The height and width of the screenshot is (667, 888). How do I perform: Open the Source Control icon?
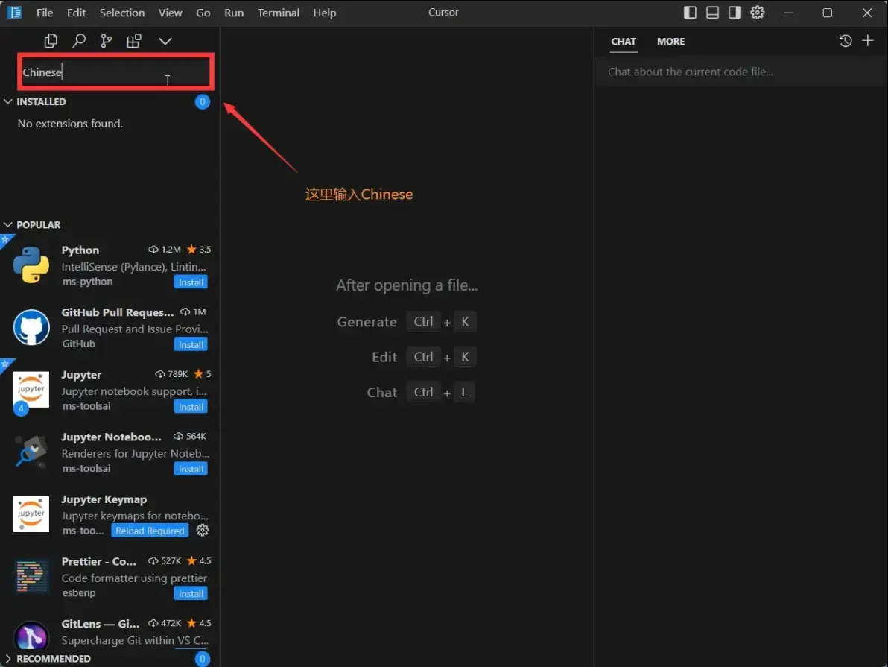click(x=107, y=41)
